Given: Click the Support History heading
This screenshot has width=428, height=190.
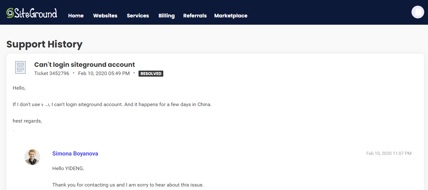Looking at the screenshot, I should [44, 44].
